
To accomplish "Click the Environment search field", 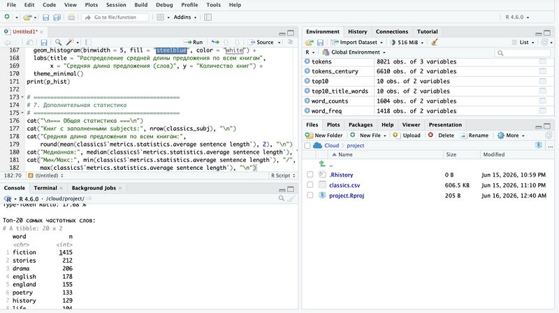I will tap(523, 53).
